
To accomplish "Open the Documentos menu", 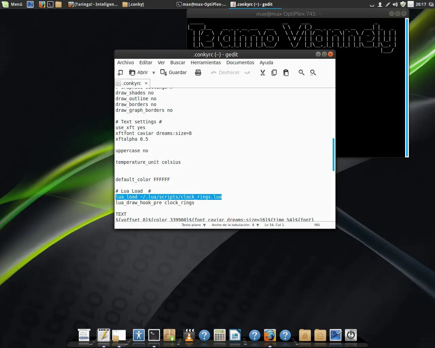I will coord(240,63).
